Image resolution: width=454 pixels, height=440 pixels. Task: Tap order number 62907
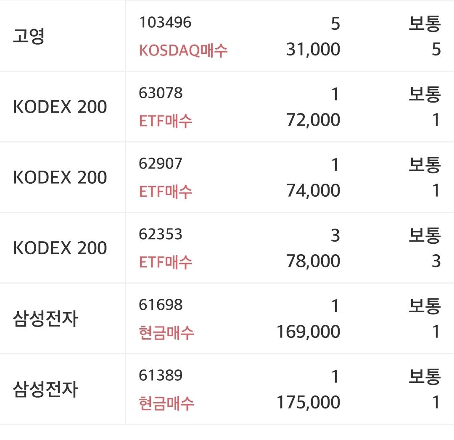point(161,163)
